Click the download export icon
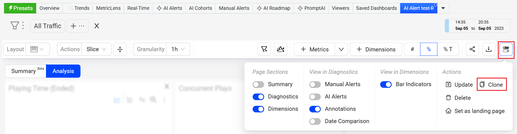Screen dimensions: 517x134 click(x=489, y=49)
